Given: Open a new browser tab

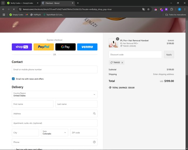Looking at the screenshot, I should 78,3.
